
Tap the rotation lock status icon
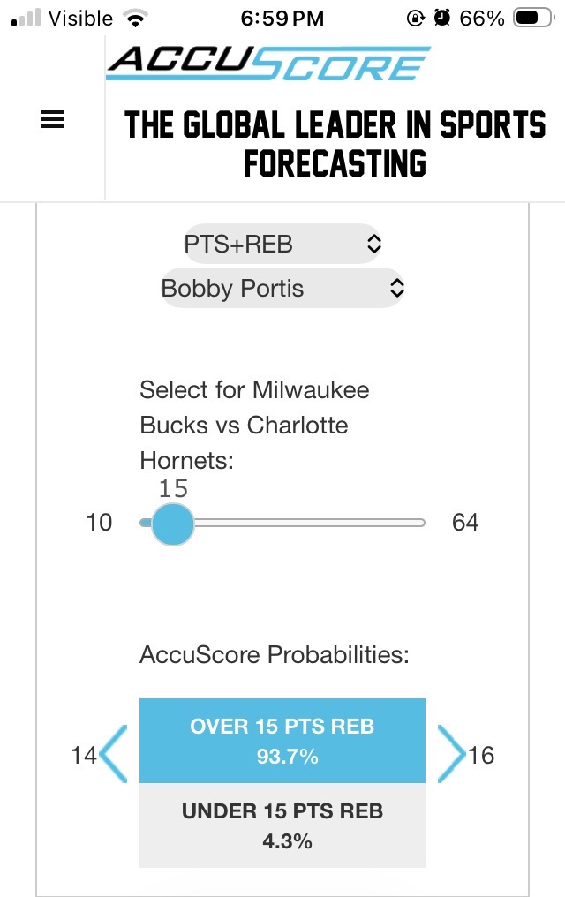pos(416,18)
